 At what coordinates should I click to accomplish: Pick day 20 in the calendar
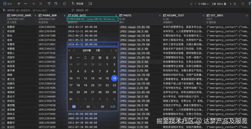[93, 85]
